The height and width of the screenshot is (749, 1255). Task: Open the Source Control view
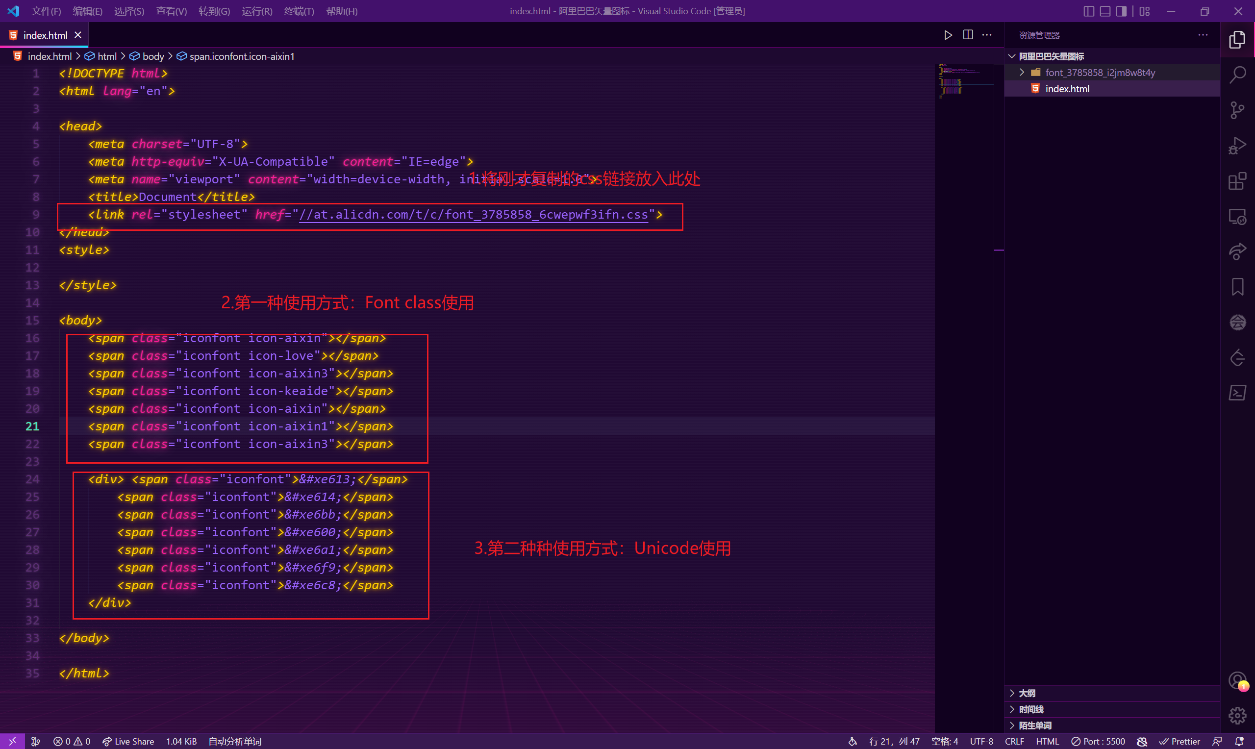point(1237,110)
